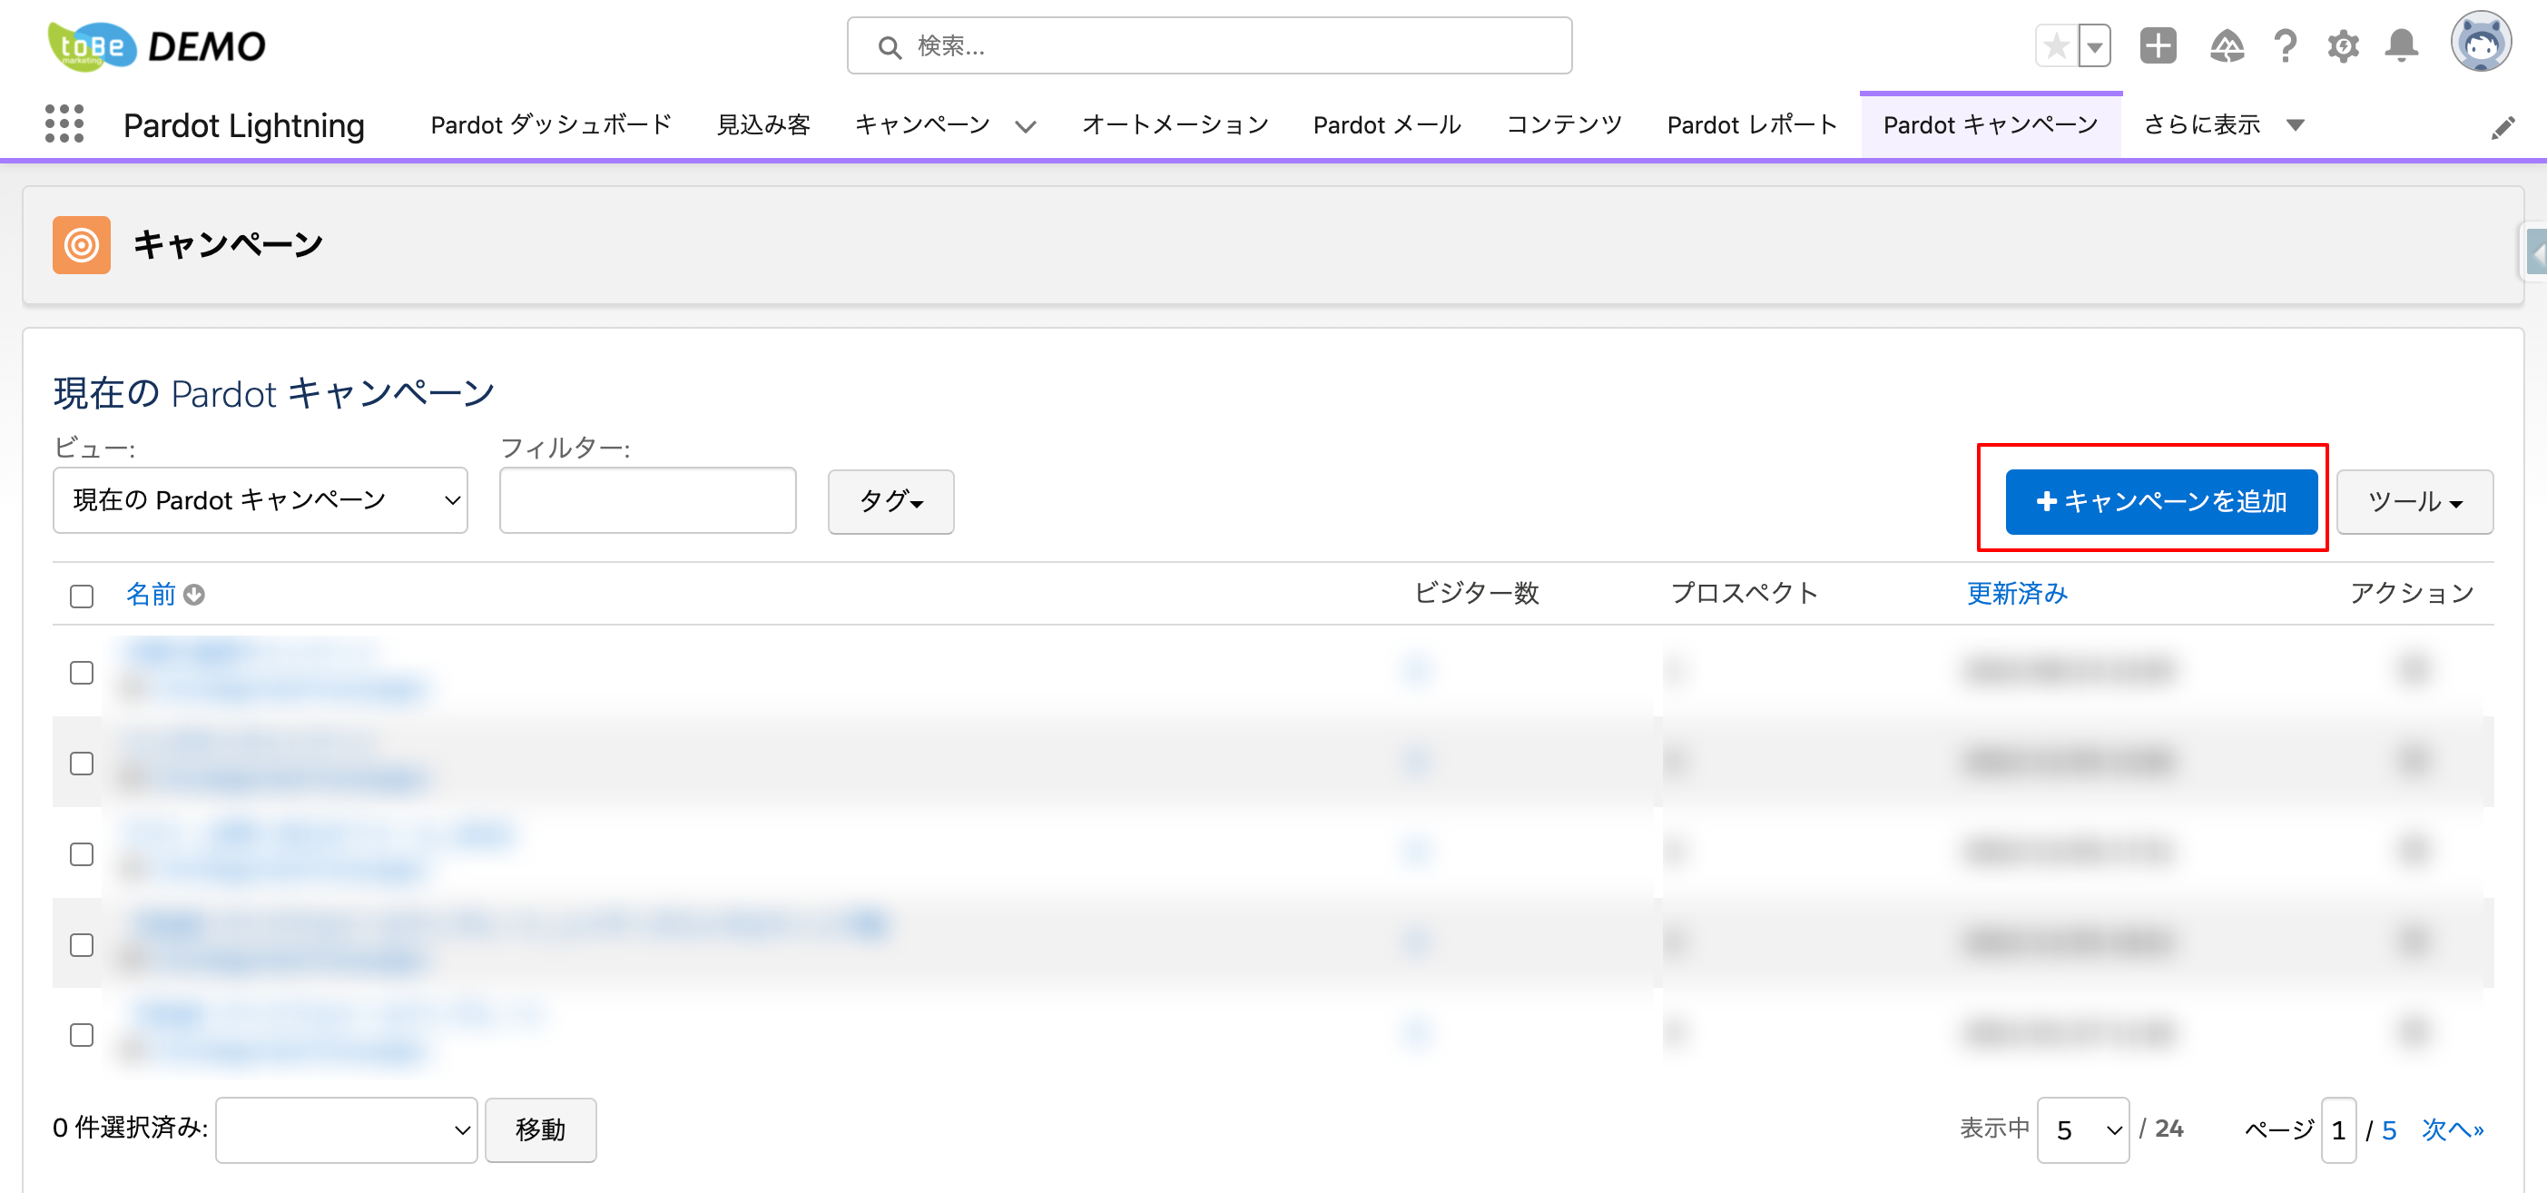The width and height of the screenshot is (2547, 1193).
Task: Toggle the select-all header checkbox
Action: [x=82, y=596]
